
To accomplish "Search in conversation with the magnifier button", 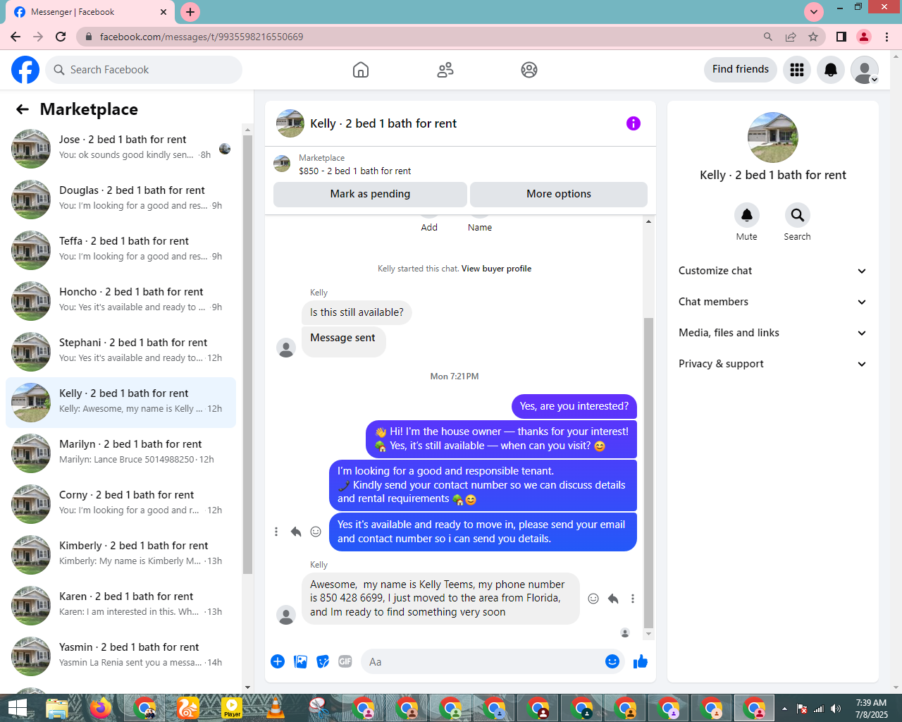I will click(x=797, y=215).
